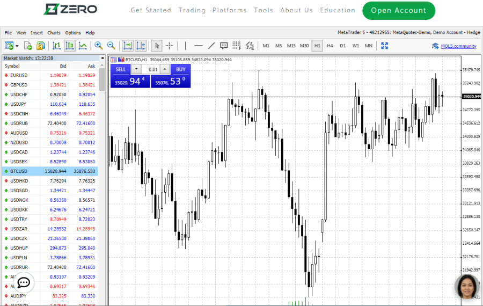Switch to line chart view
483x306 pixels.
(83, 46)
